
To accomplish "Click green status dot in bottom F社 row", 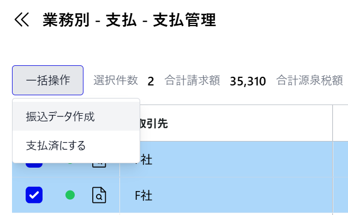I will pos(70,195).
